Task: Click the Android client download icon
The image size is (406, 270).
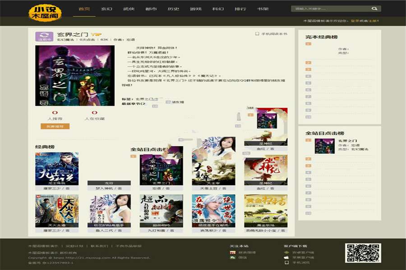Action: pos(286,252)
